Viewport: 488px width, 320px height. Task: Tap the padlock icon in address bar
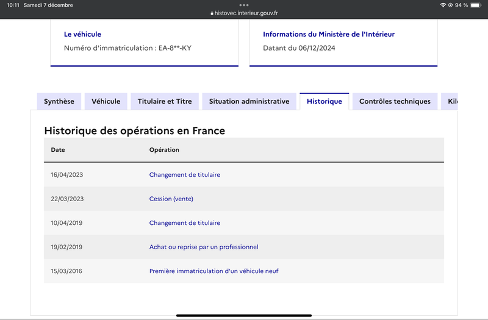tap(212, 13)
